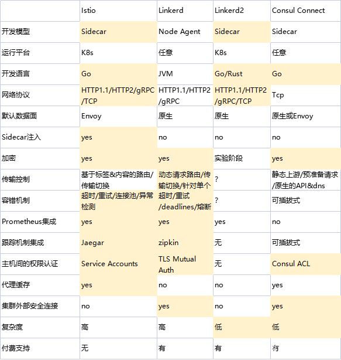Select the Go/Rust cell
This screenshot has height=360, width=341.
tap(242, 74)
